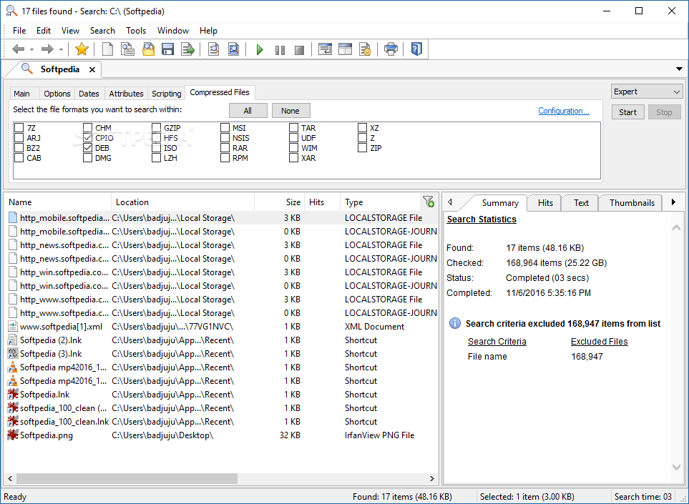This screenshot has width=689, height=504.
Task: Switch to the Dates tab
Action: point(89,94)
